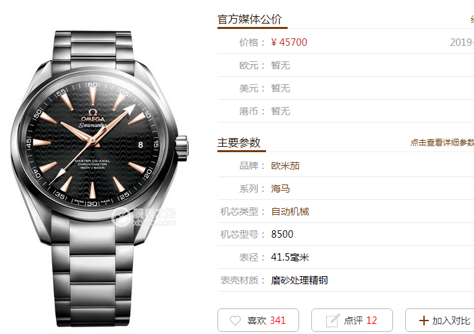Screen dimensions: 474x334
Task: Click the 磨砂处理精钢 case material value
Action: coord(299,280)
